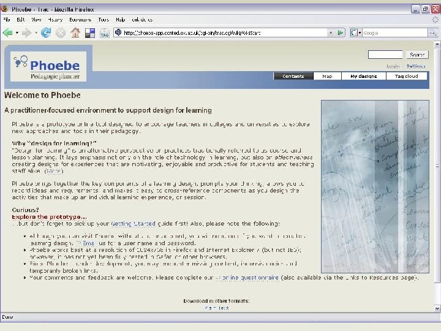
Task: Open the History menu
Action: tap(55, 20)
